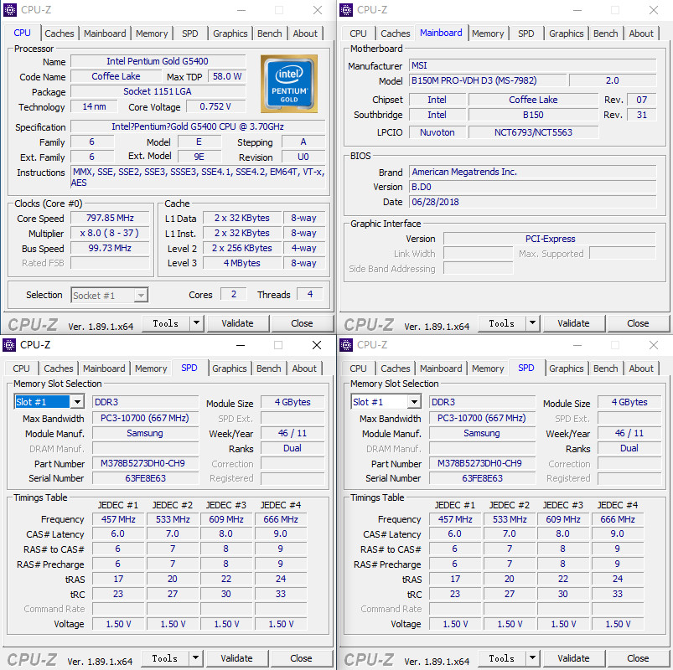The width and height of the screenshot is (673, 670).
Task: Click the Tools button in the bottom-left SPD window
Action: pyautogui.click(x=165, y=658)
